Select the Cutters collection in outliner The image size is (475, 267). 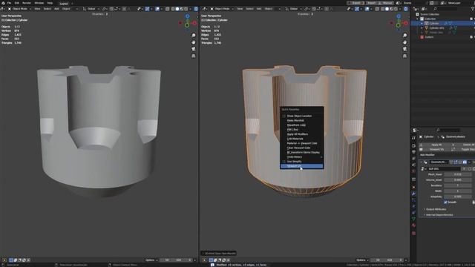(x=429, y=37)
